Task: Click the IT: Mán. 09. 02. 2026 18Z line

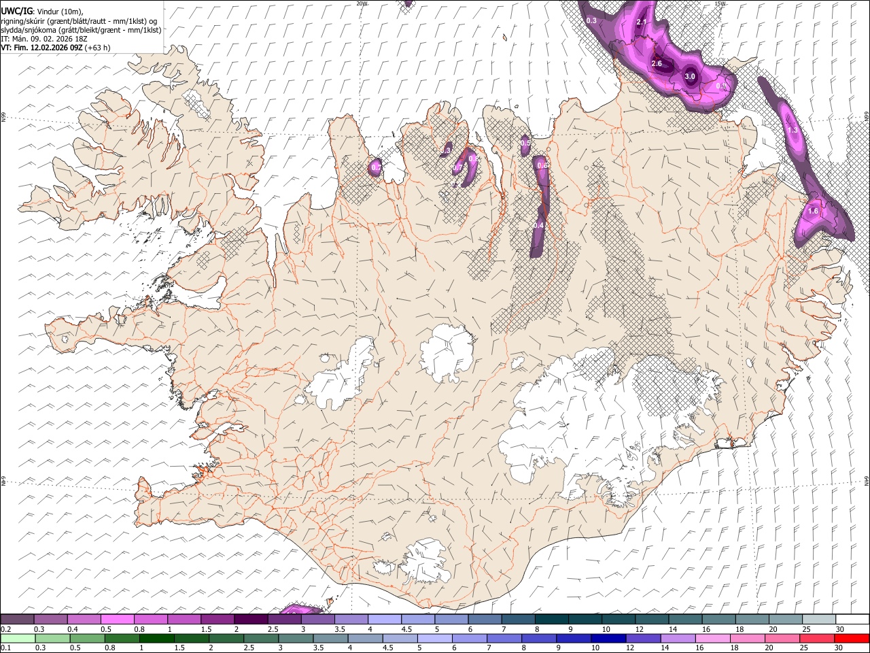Action: pyautogui.click(x=44, y=39)
